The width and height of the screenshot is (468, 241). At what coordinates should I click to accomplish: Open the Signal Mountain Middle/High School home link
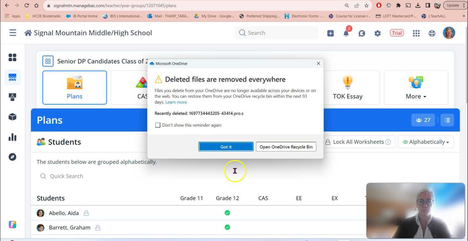(x=88, y=33)
